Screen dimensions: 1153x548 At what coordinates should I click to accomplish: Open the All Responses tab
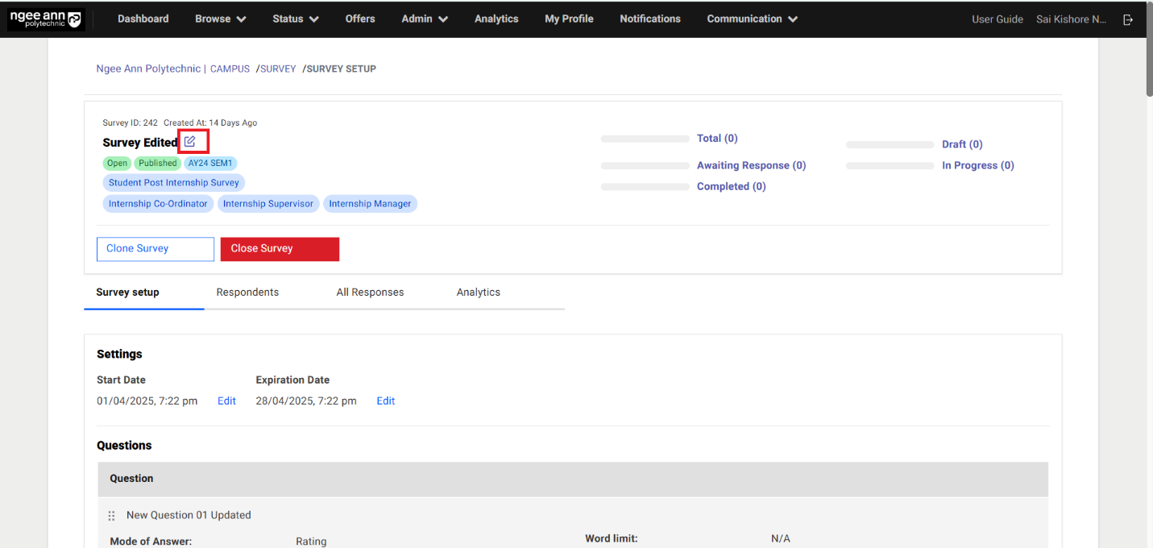pyautogui.click(x=370, y=293)
